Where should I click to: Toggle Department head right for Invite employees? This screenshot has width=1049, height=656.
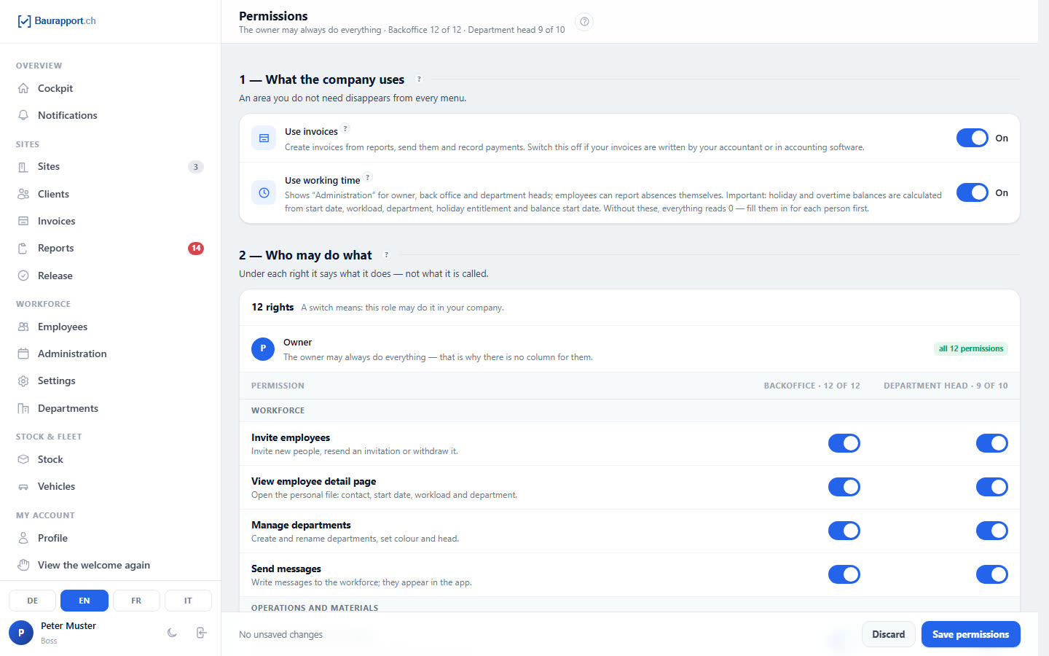pyautogui.click(x=991, y=443)
